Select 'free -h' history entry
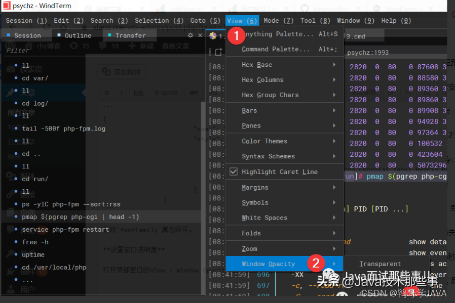The width and height of the screenshot is (455, 303). coord(35,242)
